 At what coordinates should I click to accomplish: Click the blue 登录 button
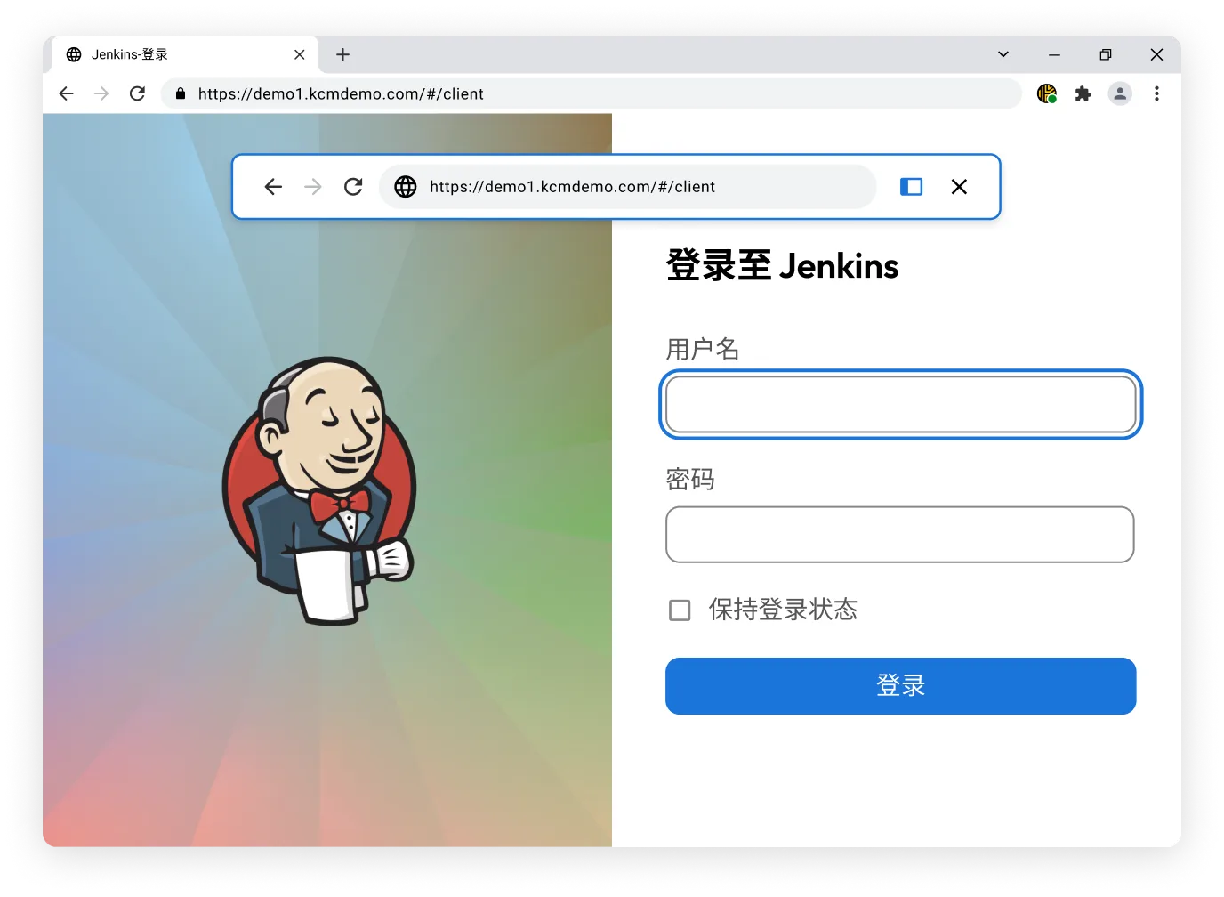[900, 685]
